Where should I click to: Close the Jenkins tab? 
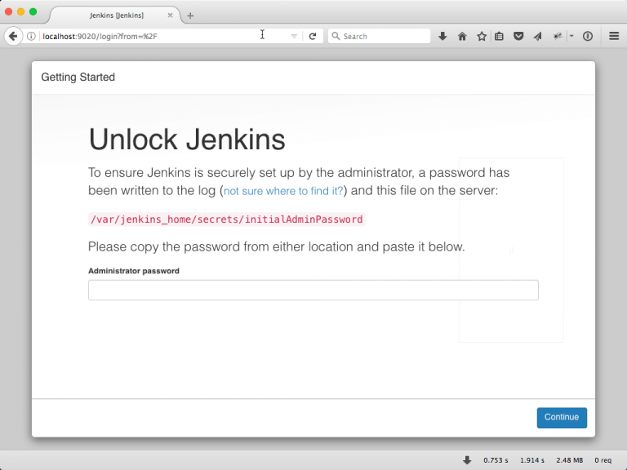pyautogui.click(x=172, y=16)
